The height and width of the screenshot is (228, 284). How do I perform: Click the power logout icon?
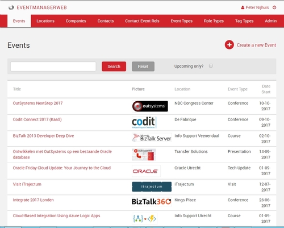(274, 7)
